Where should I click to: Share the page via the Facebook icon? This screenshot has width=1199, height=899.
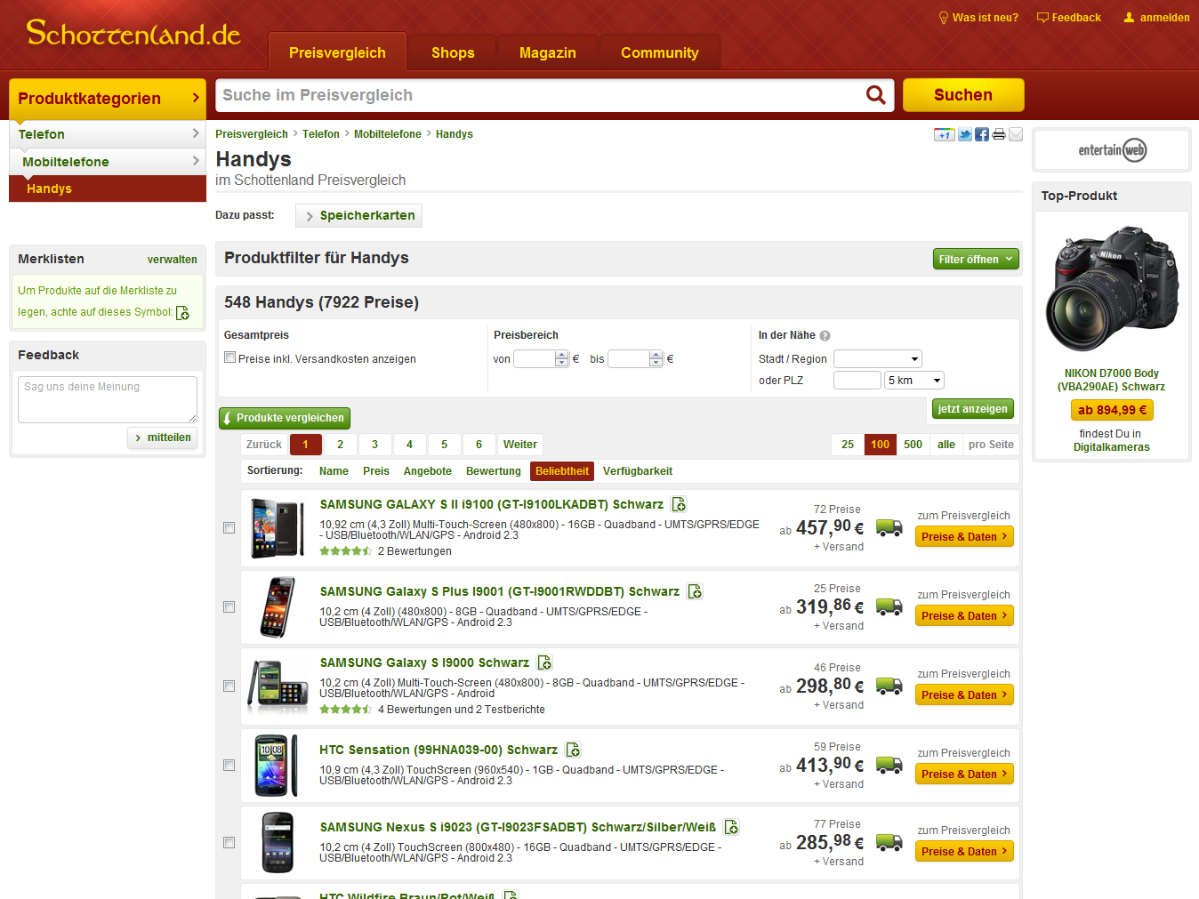pos(982,134)
